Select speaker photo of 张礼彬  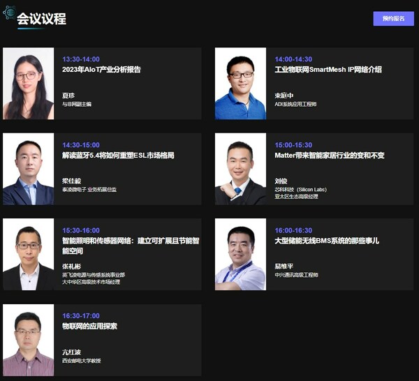pos(29,254)
